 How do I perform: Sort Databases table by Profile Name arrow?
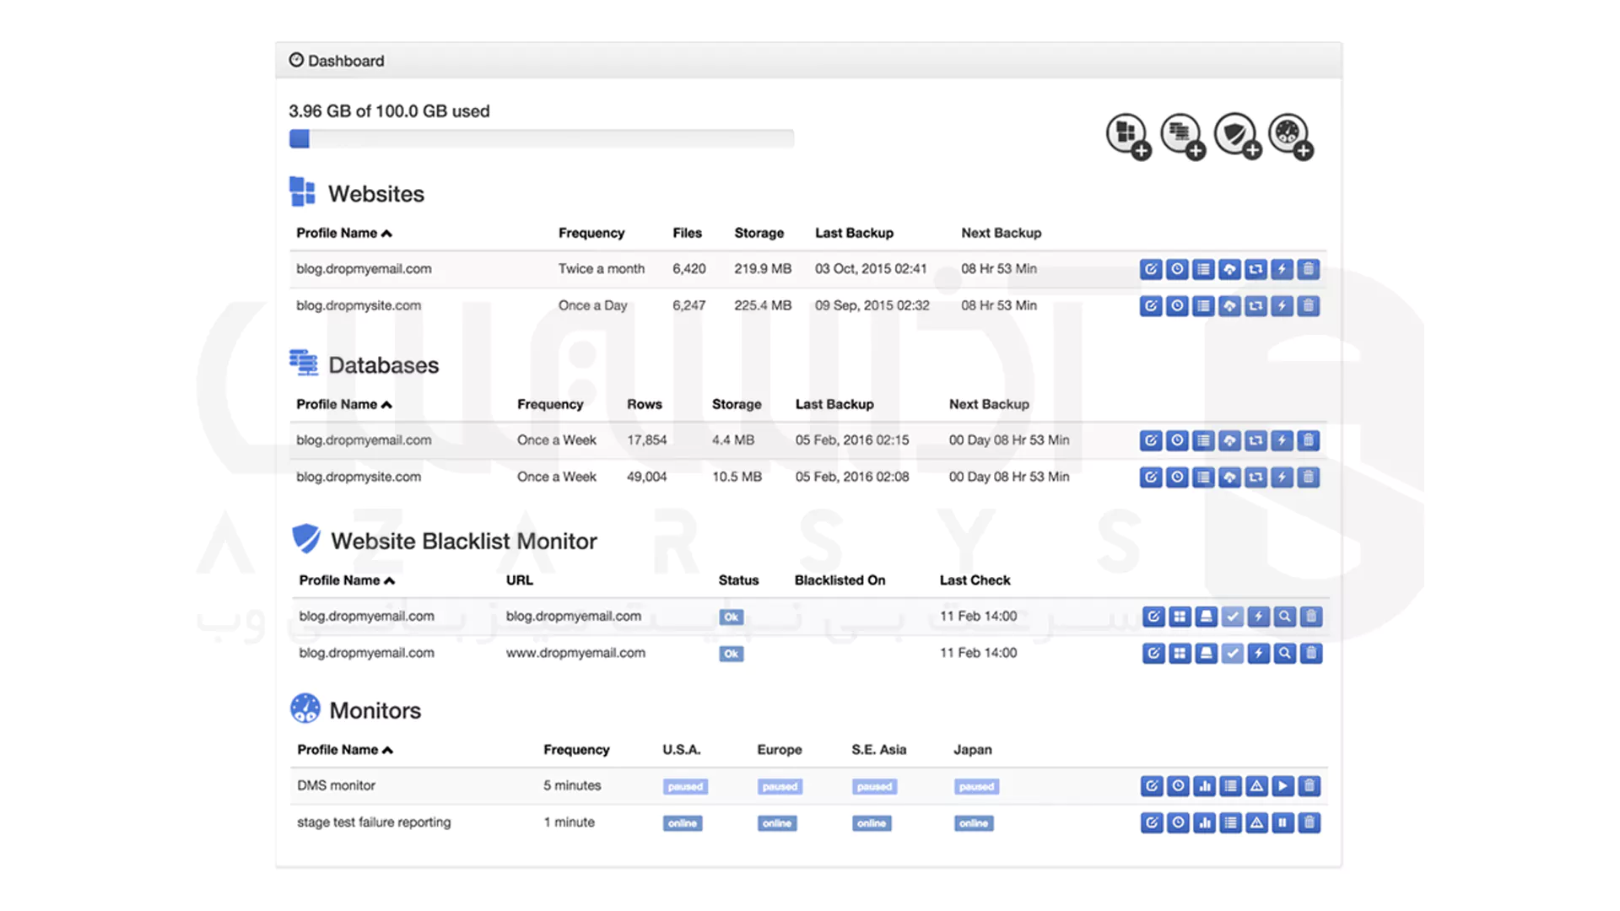(x=387, y=405)
